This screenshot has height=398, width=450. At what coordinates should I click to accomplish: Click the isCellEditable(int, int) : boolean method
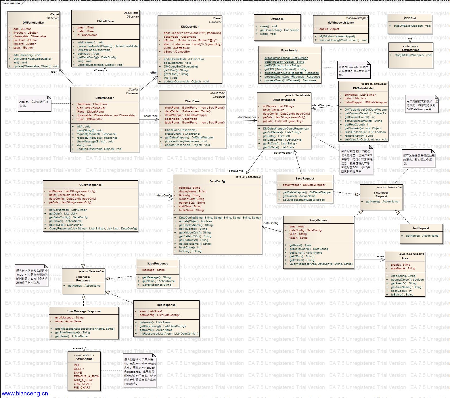click(365, 132)
